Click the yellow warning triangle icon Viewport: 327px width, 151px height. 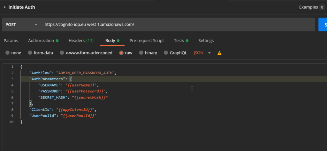tap(219, 53)
